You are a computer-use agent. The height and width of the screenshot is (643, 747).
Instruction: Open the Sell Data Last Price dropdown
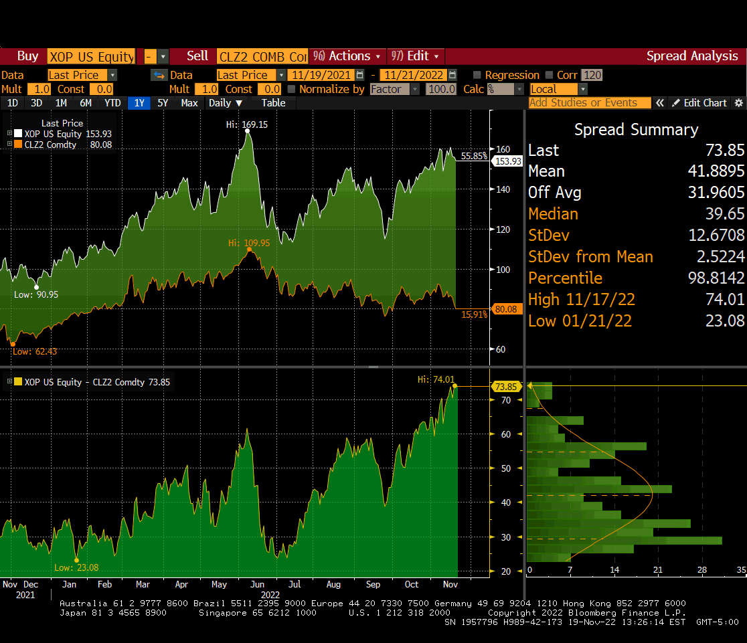pyautogui.click(x=281, y=75)
